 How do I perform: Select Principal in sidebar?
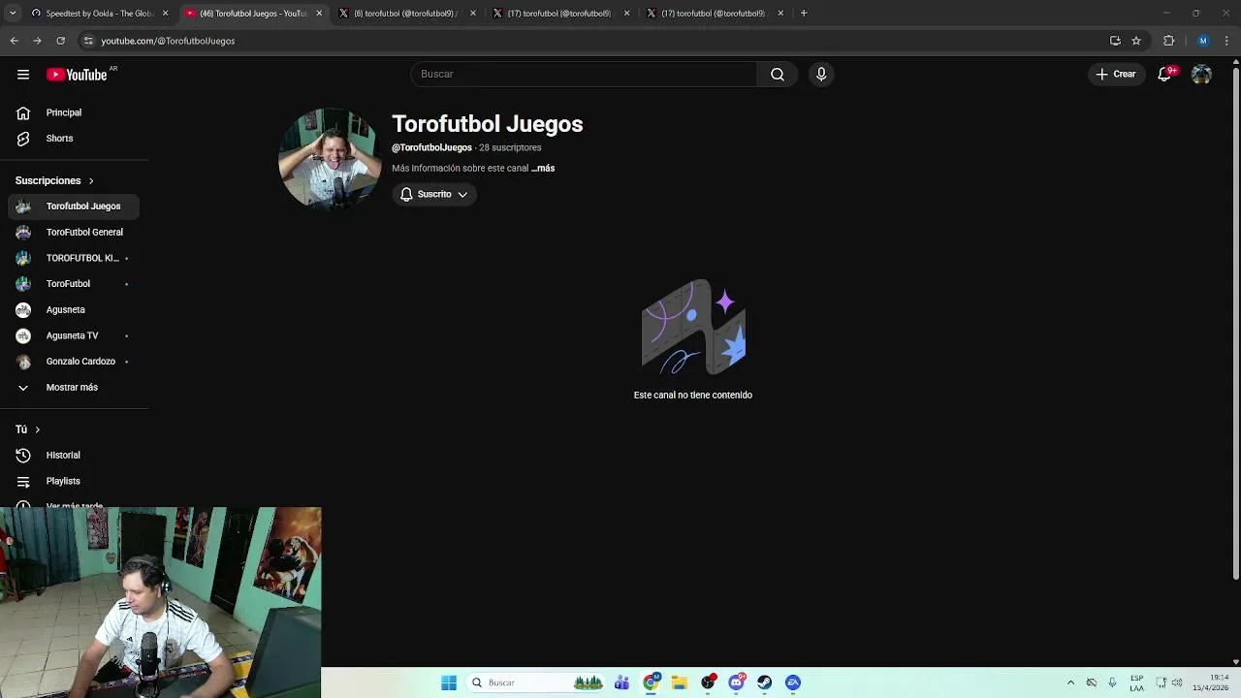pos(74,113)
